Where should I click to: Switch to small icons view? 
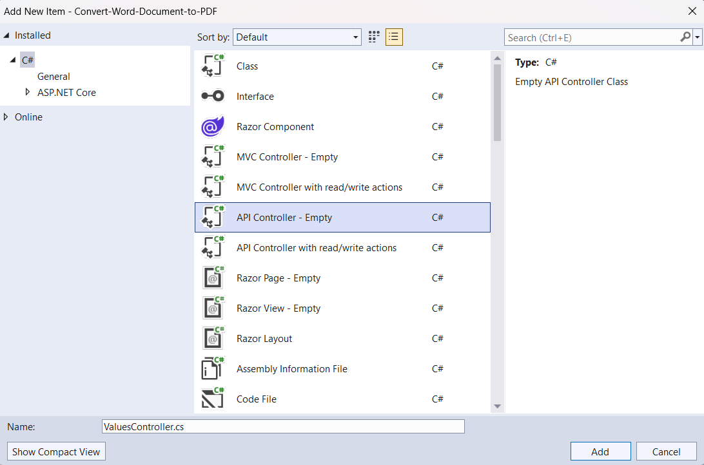(x=373, y=37)
